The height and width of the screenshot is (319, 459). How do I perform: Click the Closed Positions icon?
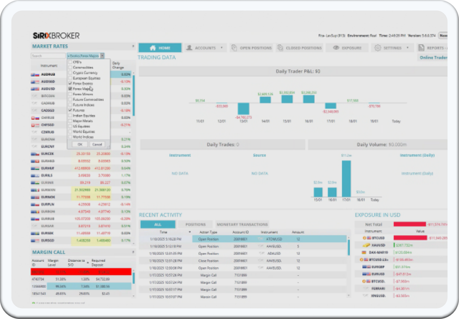coord(280,48)
